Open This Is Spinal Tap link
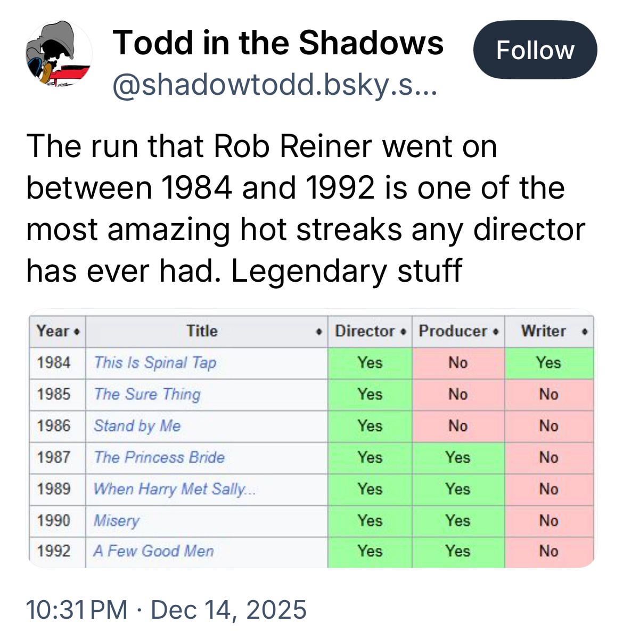This screenshot has width=623, height=631. click(155, 363)
